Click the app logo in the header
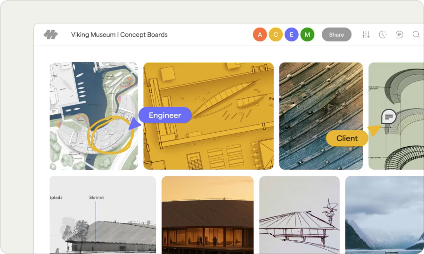424x254 pixels. click(x=50, y=34)
